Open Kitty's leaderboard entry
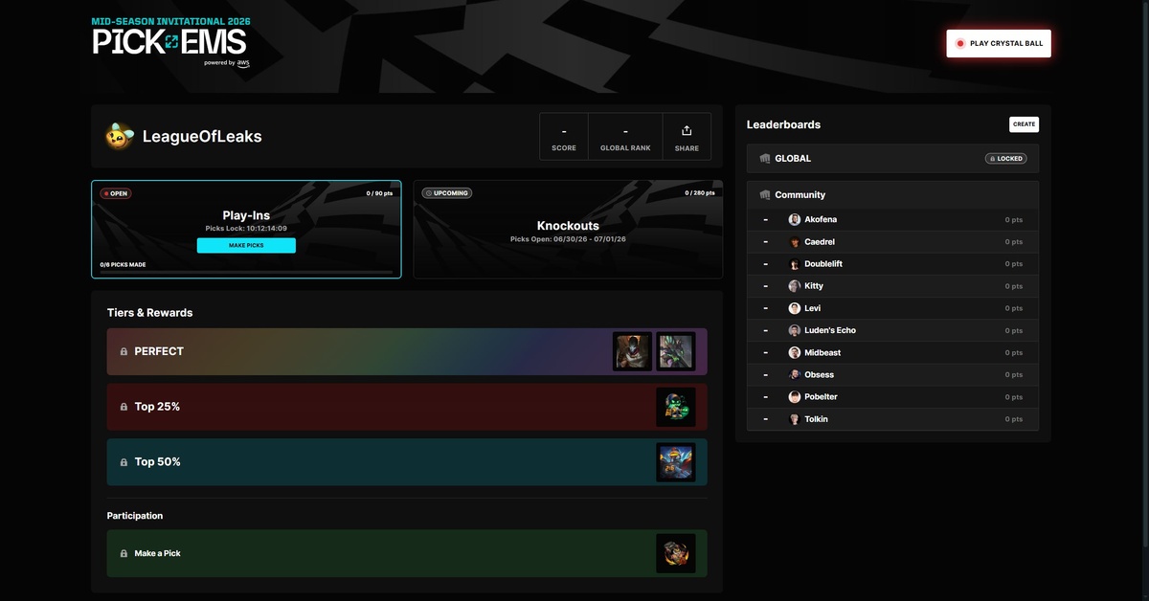Screen dimensions: 1149x601 (892, 286)
